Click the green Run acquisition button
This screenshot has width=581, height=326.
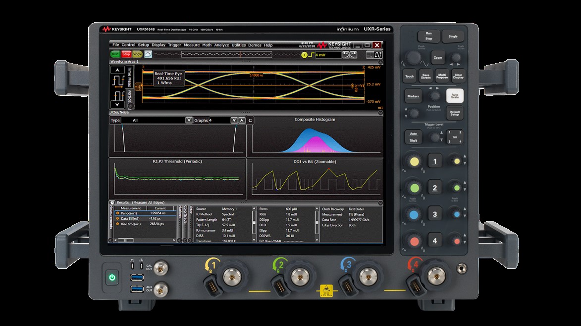point(115,54)
